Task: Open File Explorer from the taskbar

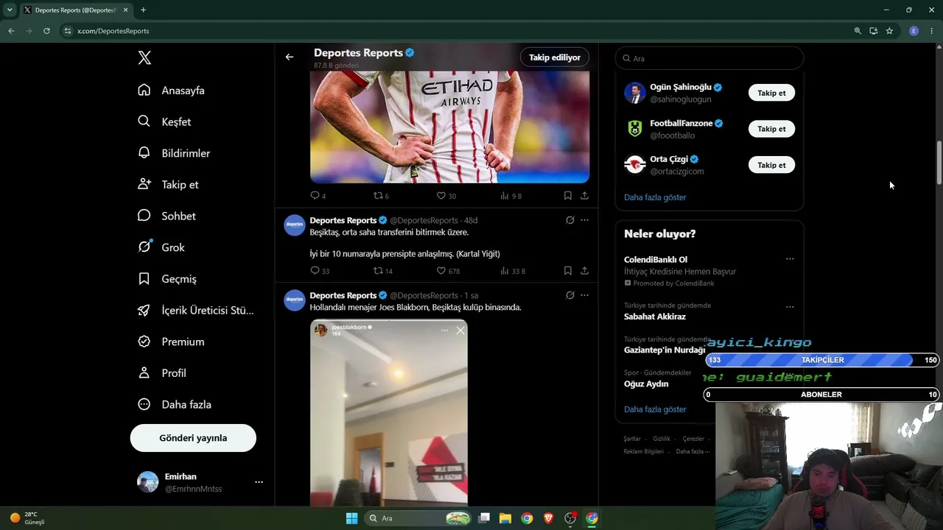Action: (x=505, y=518)
